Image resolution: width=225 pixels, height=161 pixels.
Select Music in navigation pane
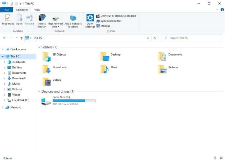(16, 84)
